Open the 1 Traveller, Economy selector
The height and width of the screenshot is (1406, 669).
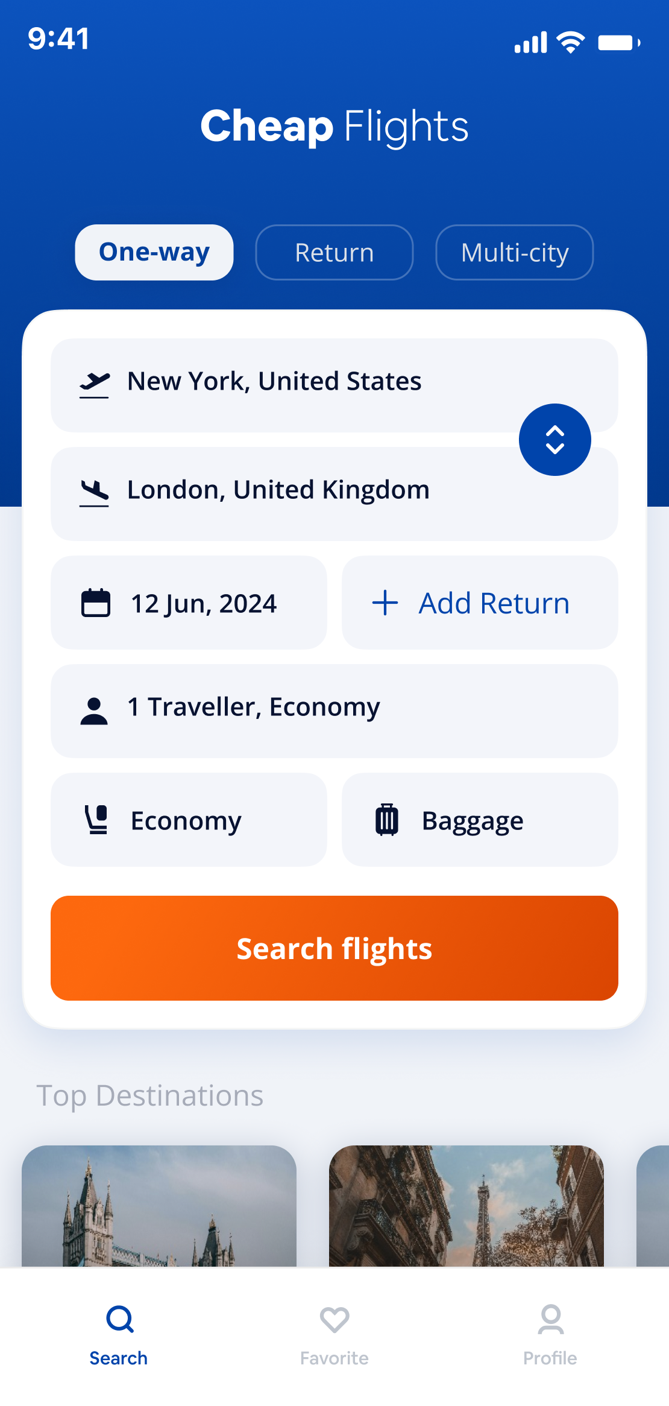(334, 711)
